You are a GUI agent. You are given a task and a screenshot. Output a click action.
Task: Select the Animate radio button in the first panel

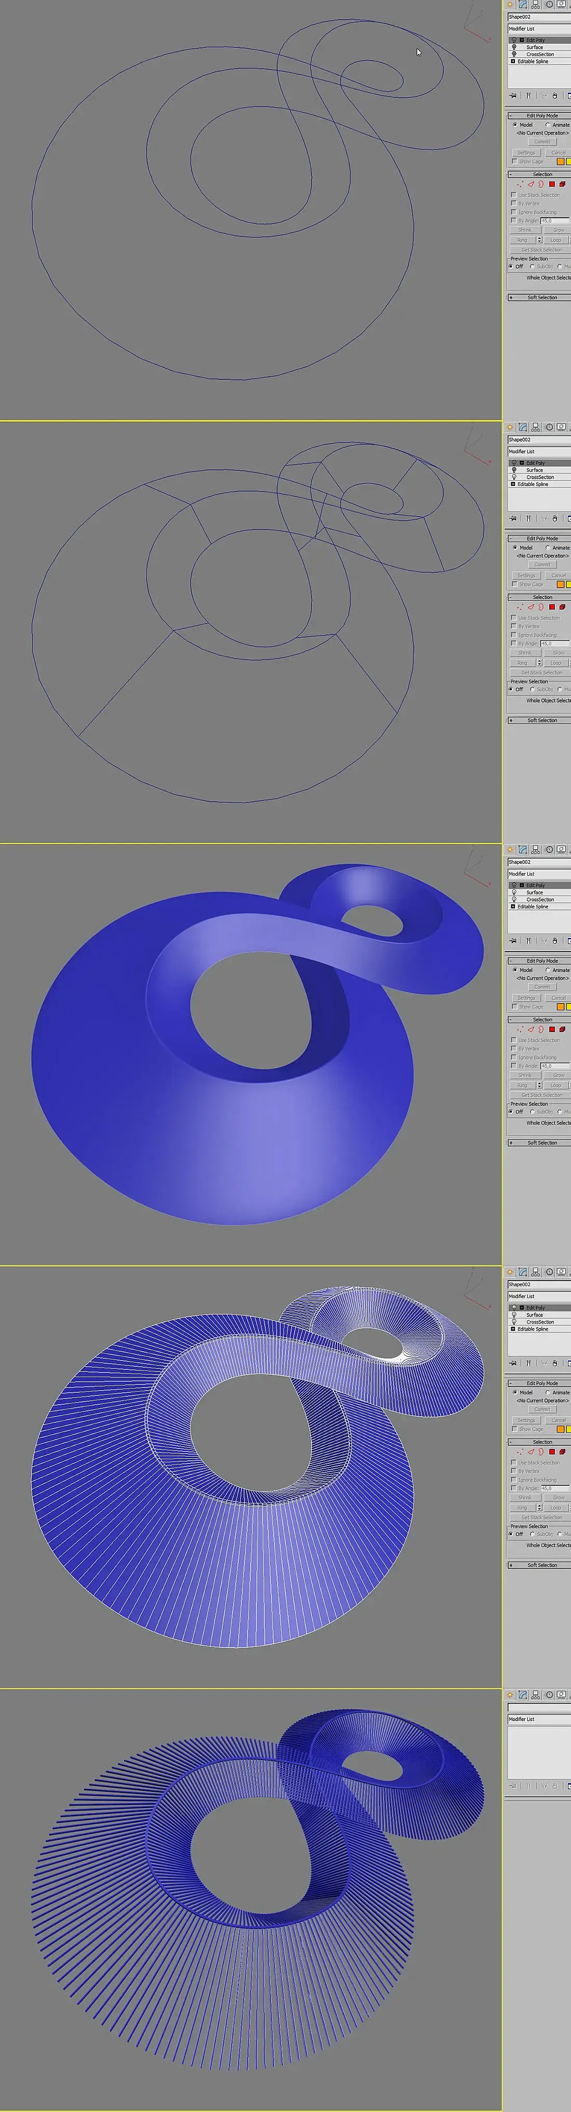(x=547, y=125)
